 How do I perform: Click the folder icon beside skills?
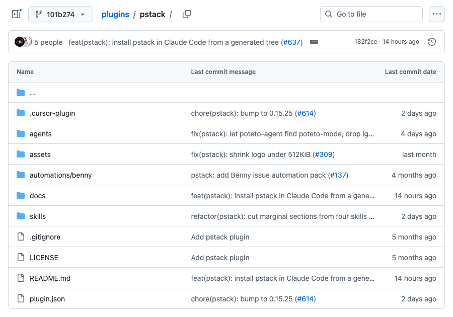point(21,216)
